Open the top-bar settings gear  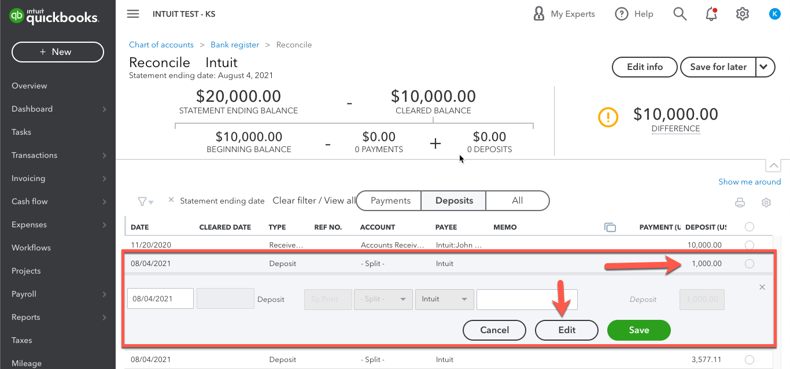[x=742, y=13]
